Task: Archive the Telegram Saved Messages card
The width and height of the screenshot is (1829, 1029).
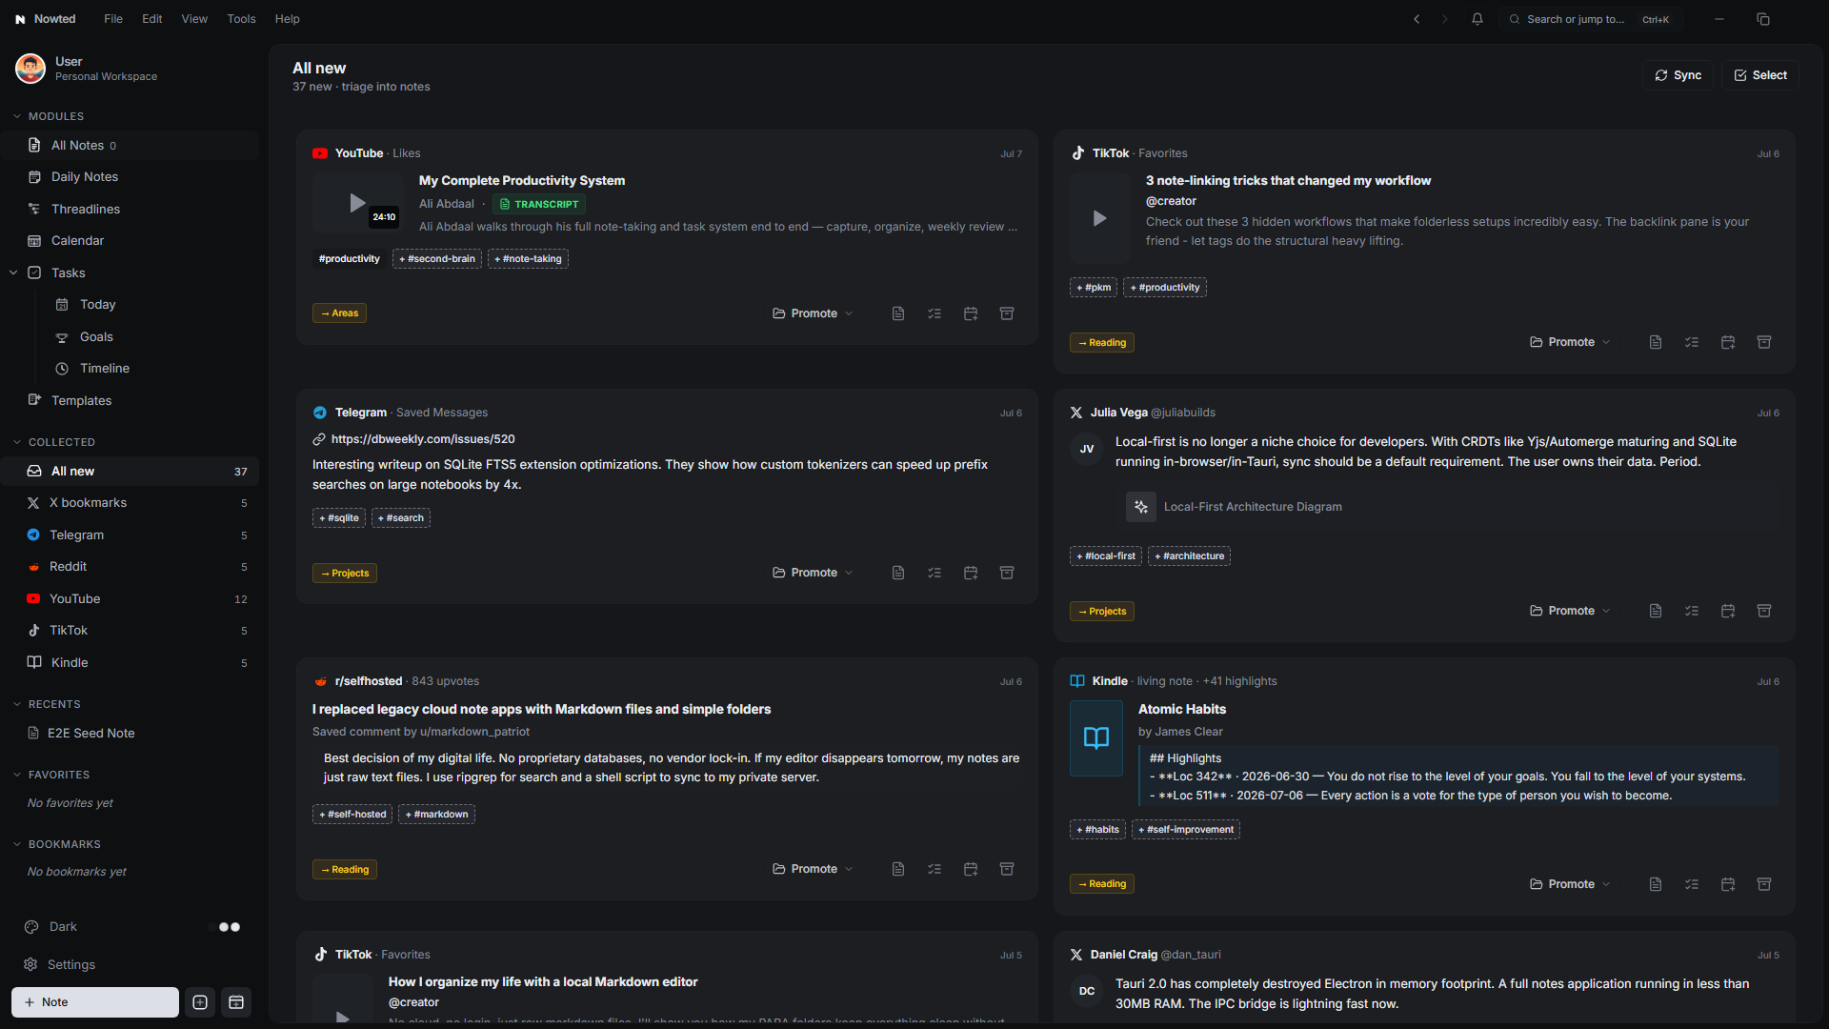Action: pos(1007,573)
